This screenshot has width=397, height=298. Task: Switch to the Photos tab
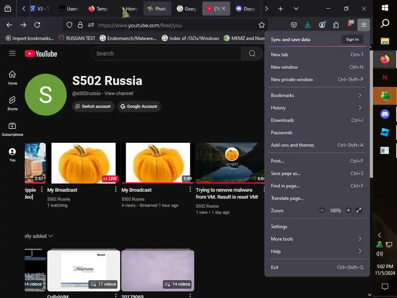(x=157, y=9)
